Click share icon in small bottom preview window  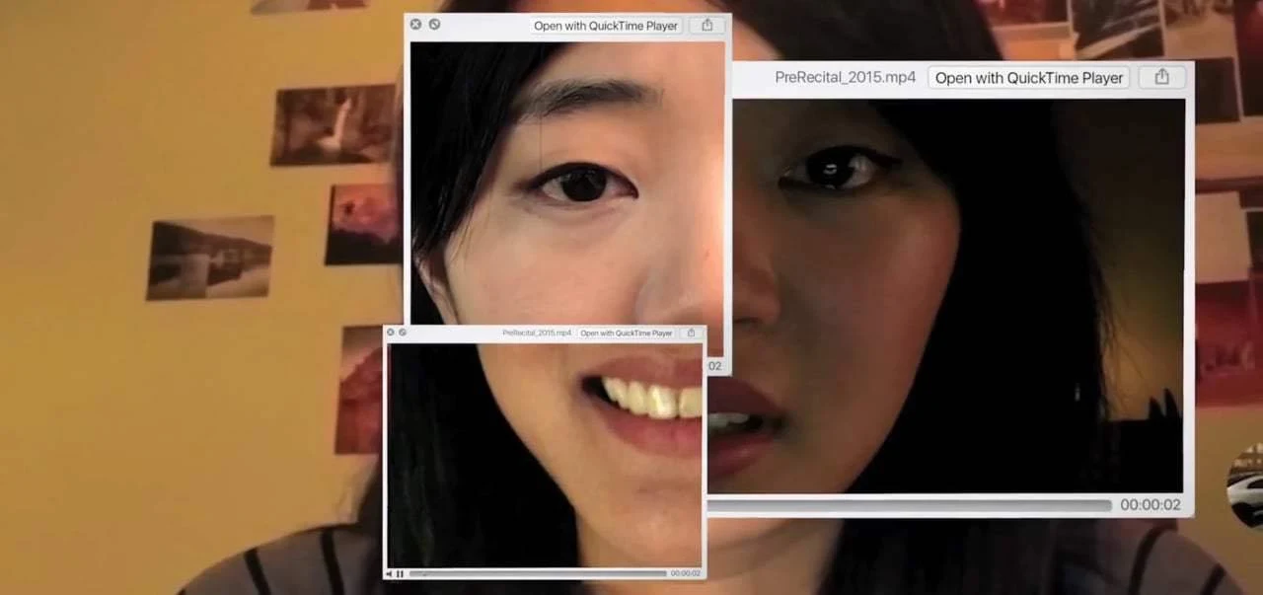(x=691, y=334)
